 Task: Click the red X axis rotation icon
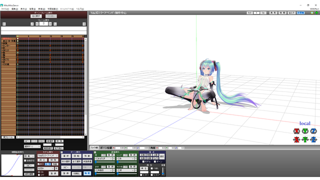click(x=296, y=131)
